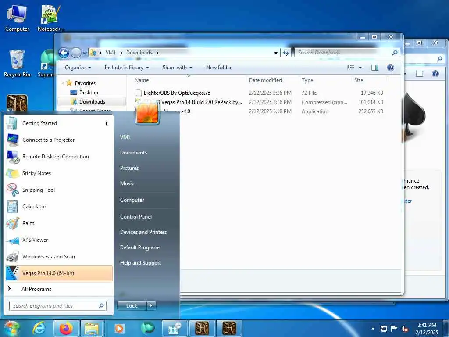Screen dimensions: 449x337
Task: Select LighterOBS By OptiJuegos.7z file
Action: coord(177,93)
